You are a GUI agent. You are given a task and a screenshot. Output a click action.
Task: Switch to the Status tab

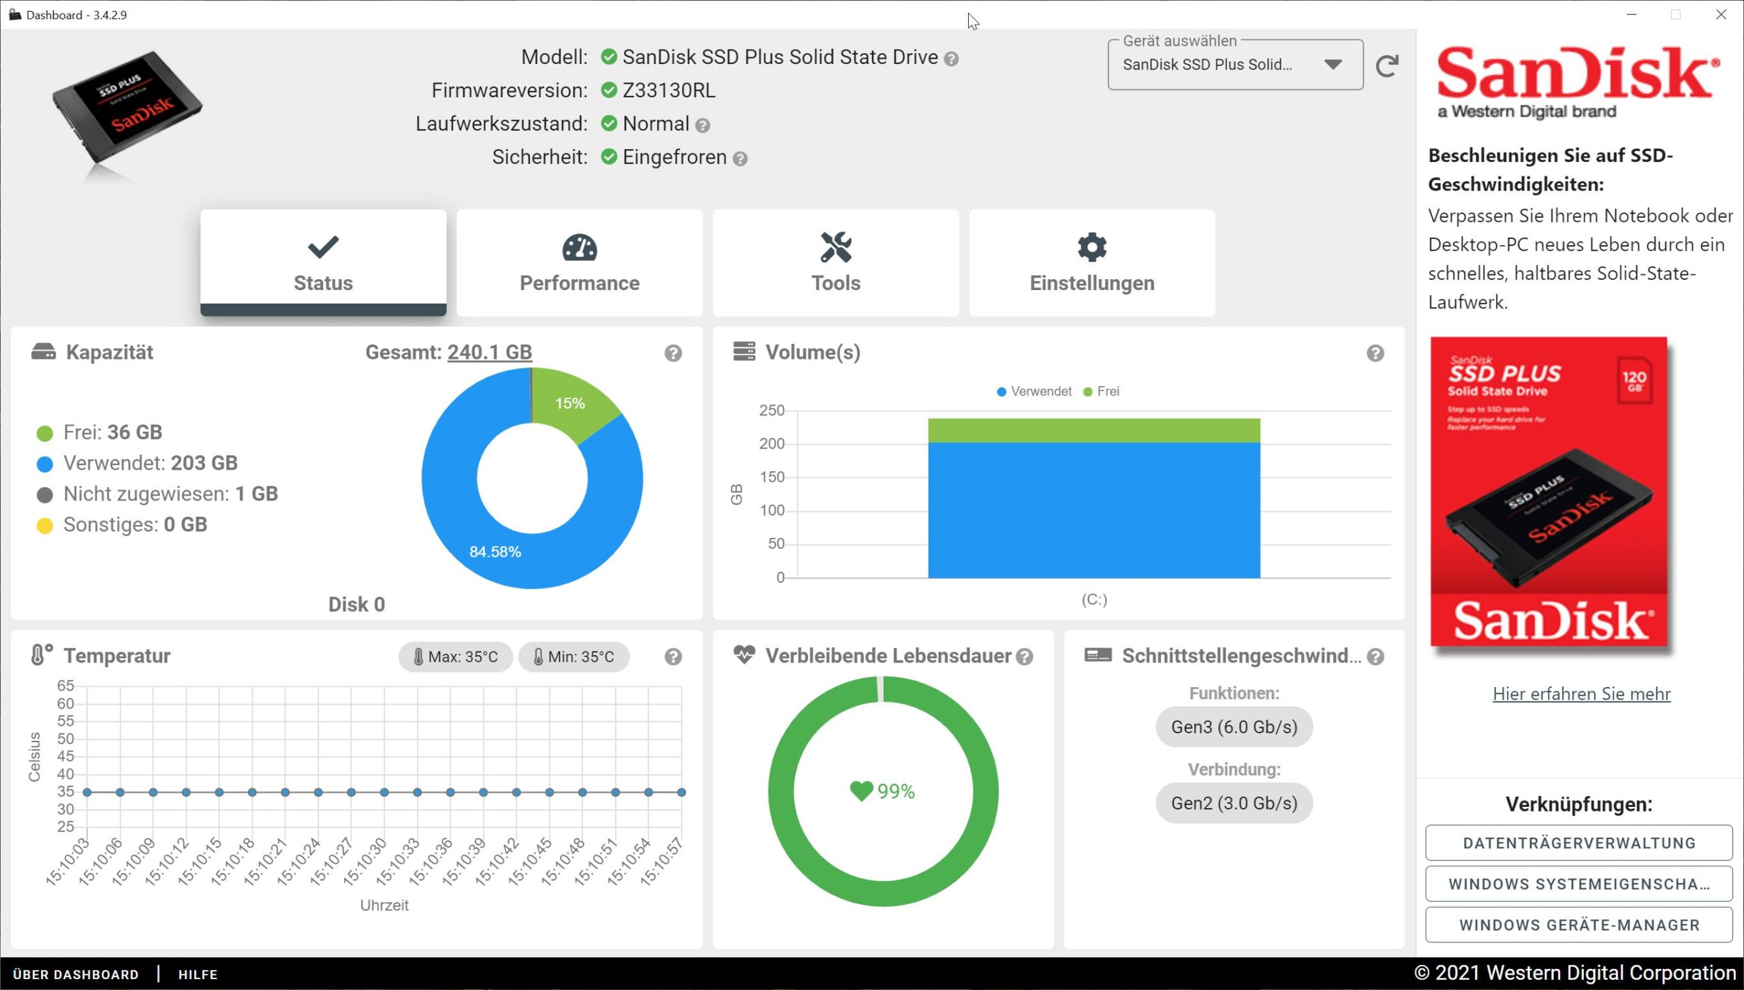tap(323, 263)
